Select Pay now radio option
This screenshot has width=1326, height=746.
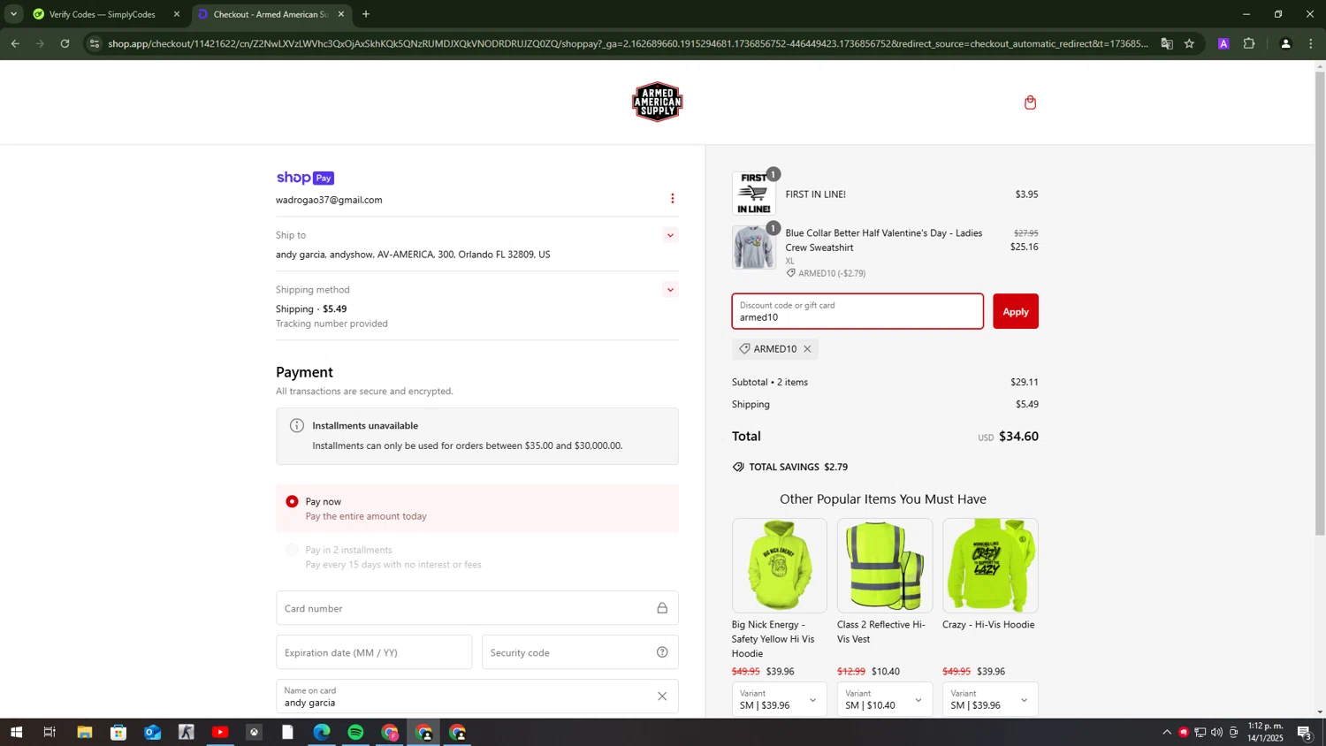(x=292, y=501)
